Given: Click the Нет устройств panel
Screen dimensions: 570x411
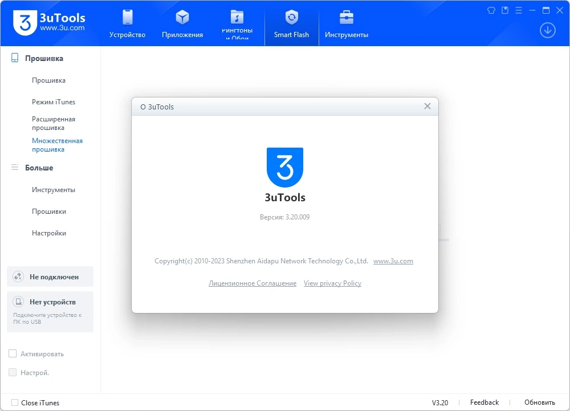Looking at the screenshot, I should [50, 312].
